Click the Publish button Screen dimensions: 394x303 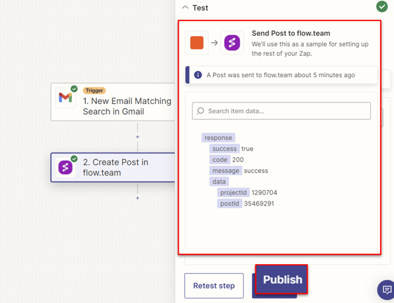tap(282, 280)
